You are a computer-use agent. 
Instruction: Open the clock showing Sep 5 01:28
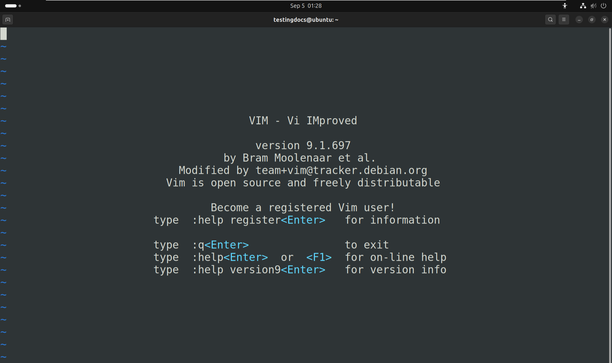click(x=306, y=6)
